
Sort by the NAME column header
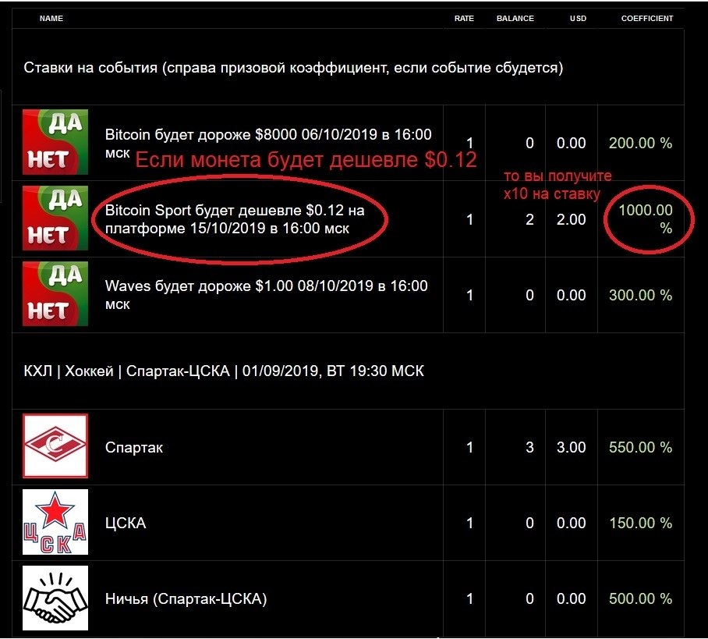pyautogui.click(x=51, y=19)
